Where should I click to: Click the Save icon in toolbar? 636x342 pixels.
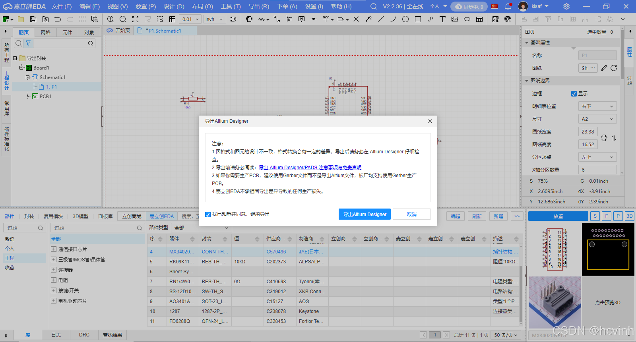pyautogui.click(x=33, y=19)
